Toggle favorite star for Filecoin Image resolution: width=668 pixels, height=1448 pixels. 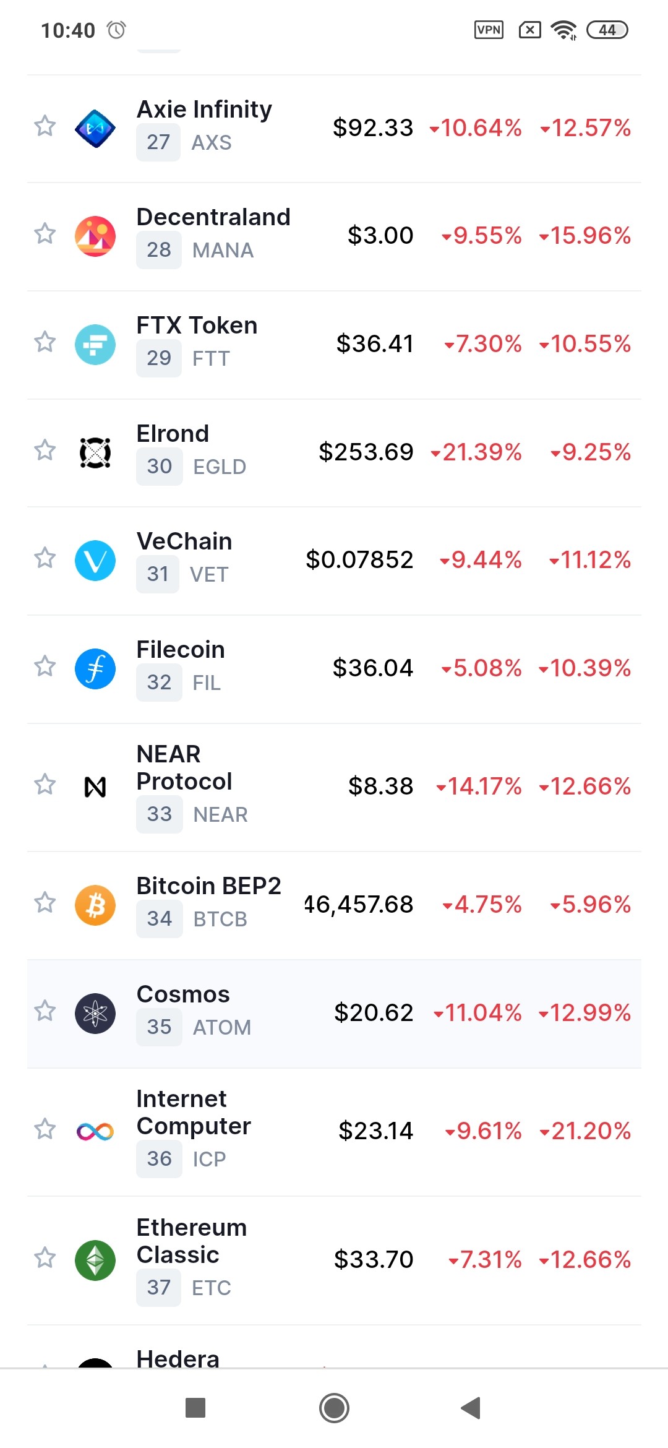click(45, 666)
